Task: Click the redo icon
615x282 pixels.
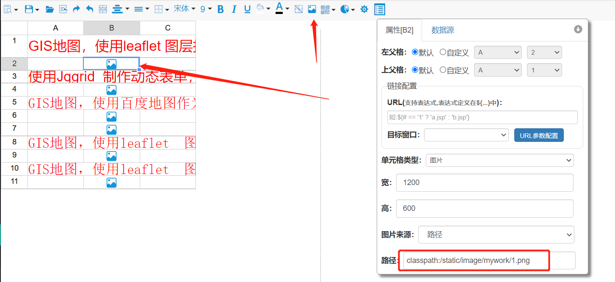Action: [76, 9]
